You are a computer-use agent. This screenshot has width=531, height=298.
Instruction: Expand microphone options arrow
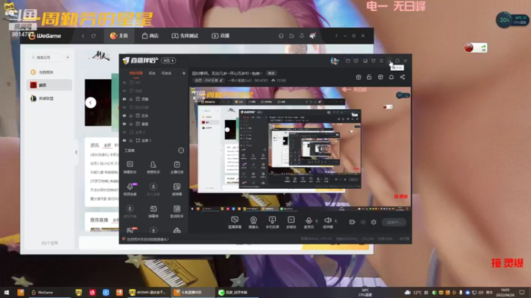coord(317,221)
